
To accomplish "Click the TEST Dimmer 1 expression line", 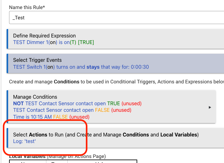I will [x=53, y=42].
